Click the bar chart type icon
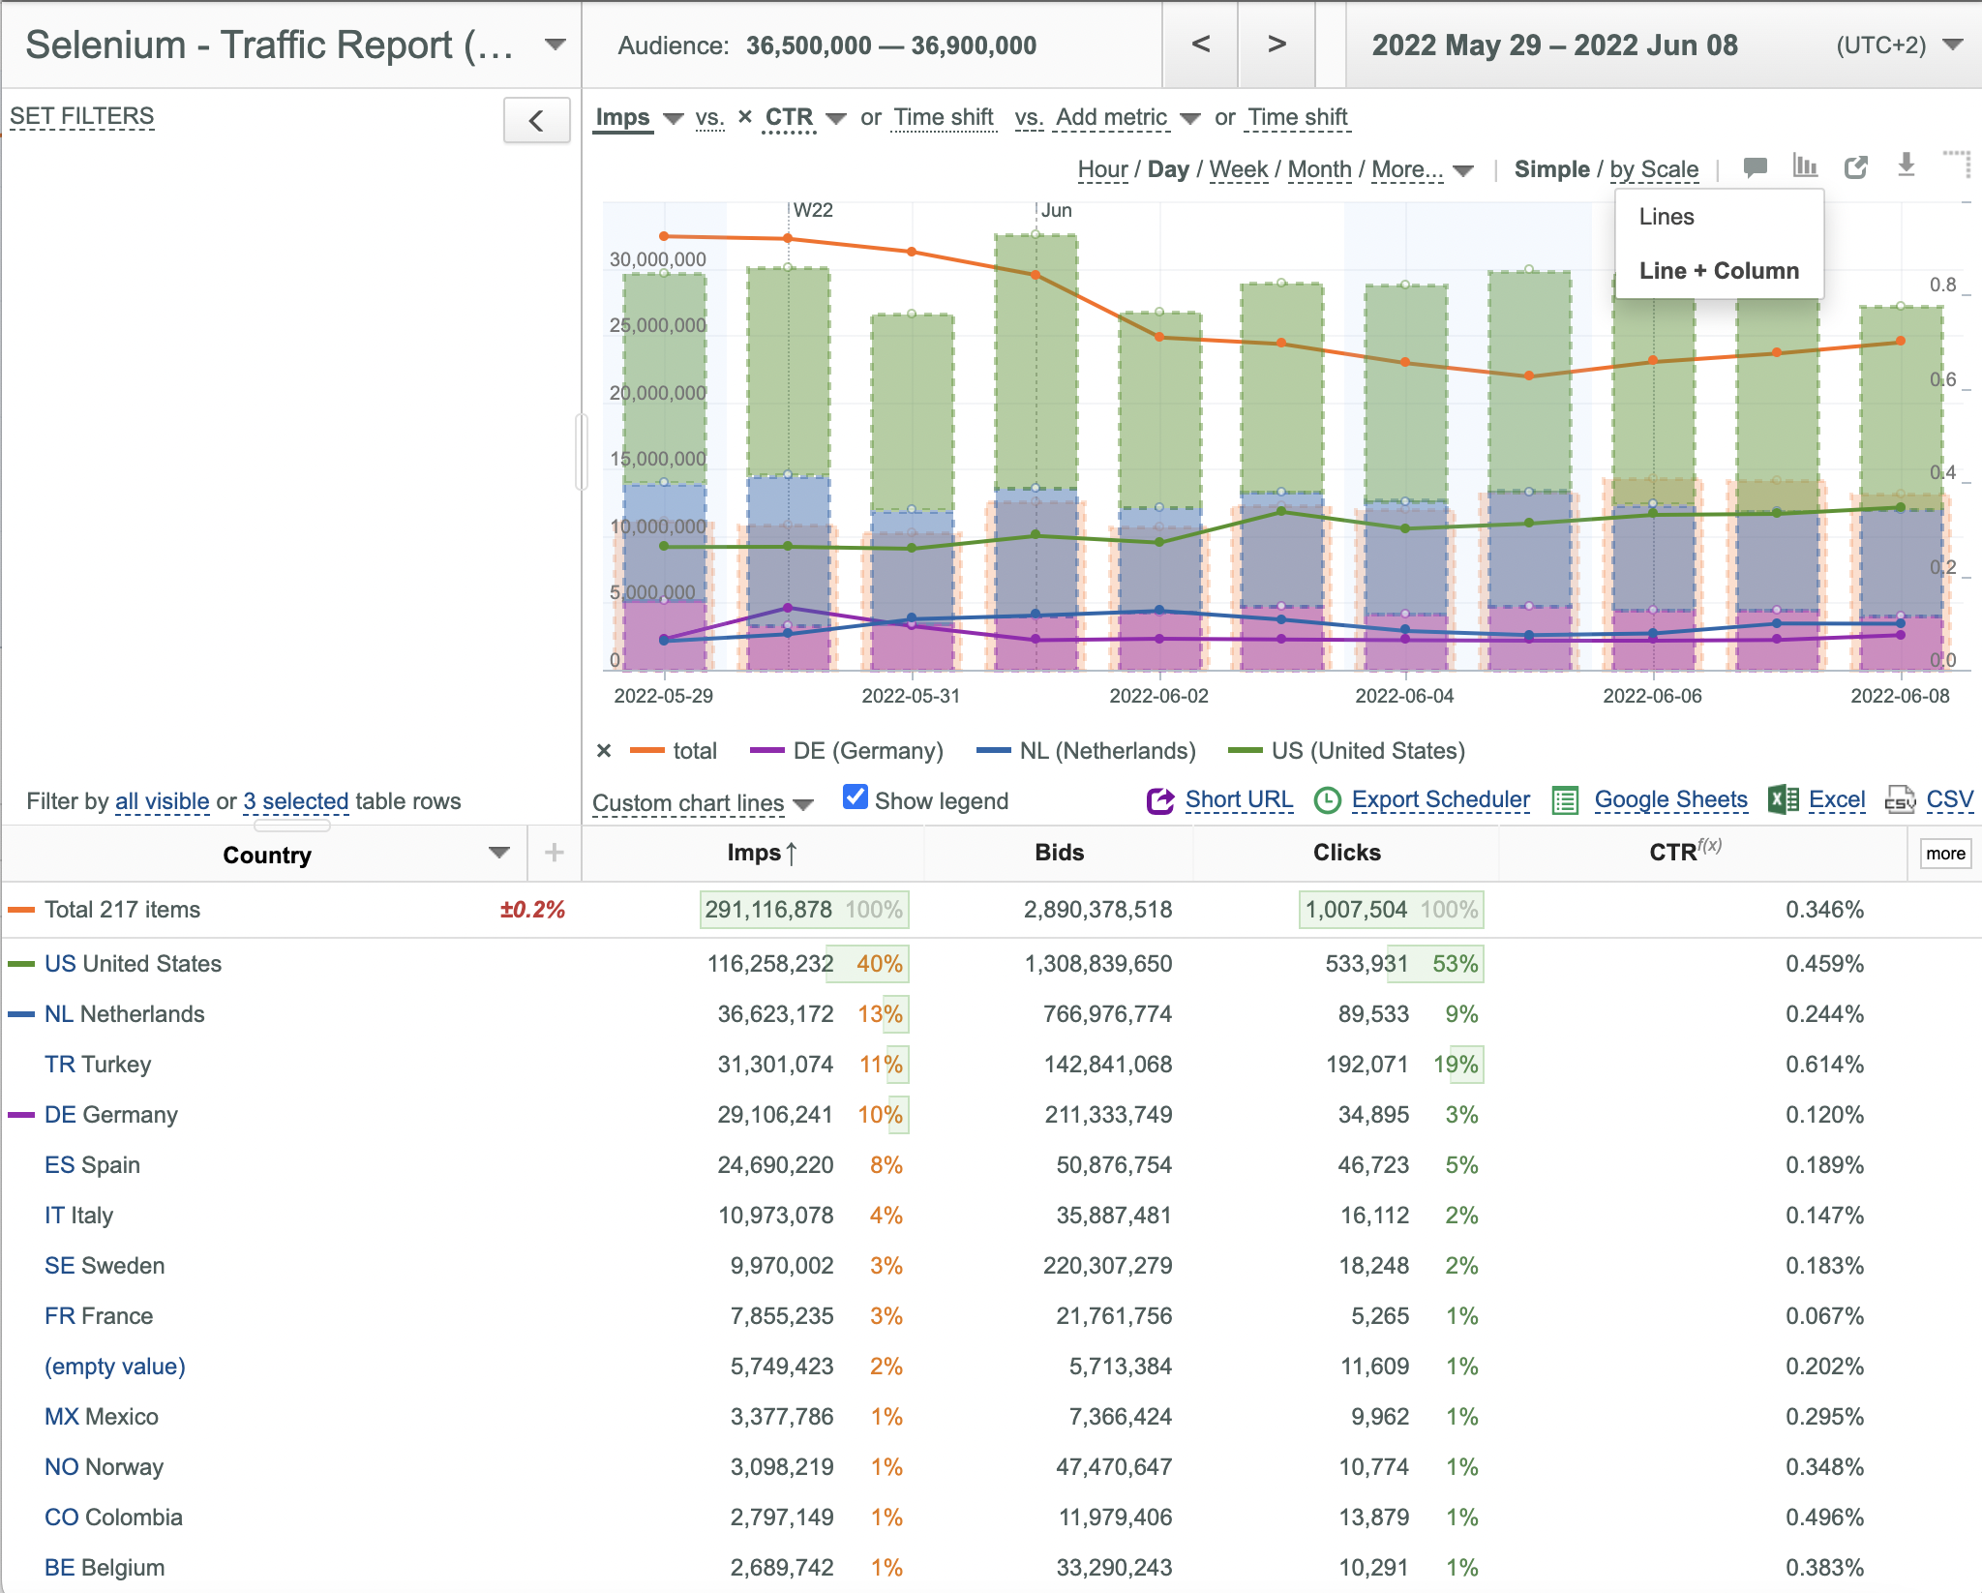1982x1593 pixels. [1805, 165]
